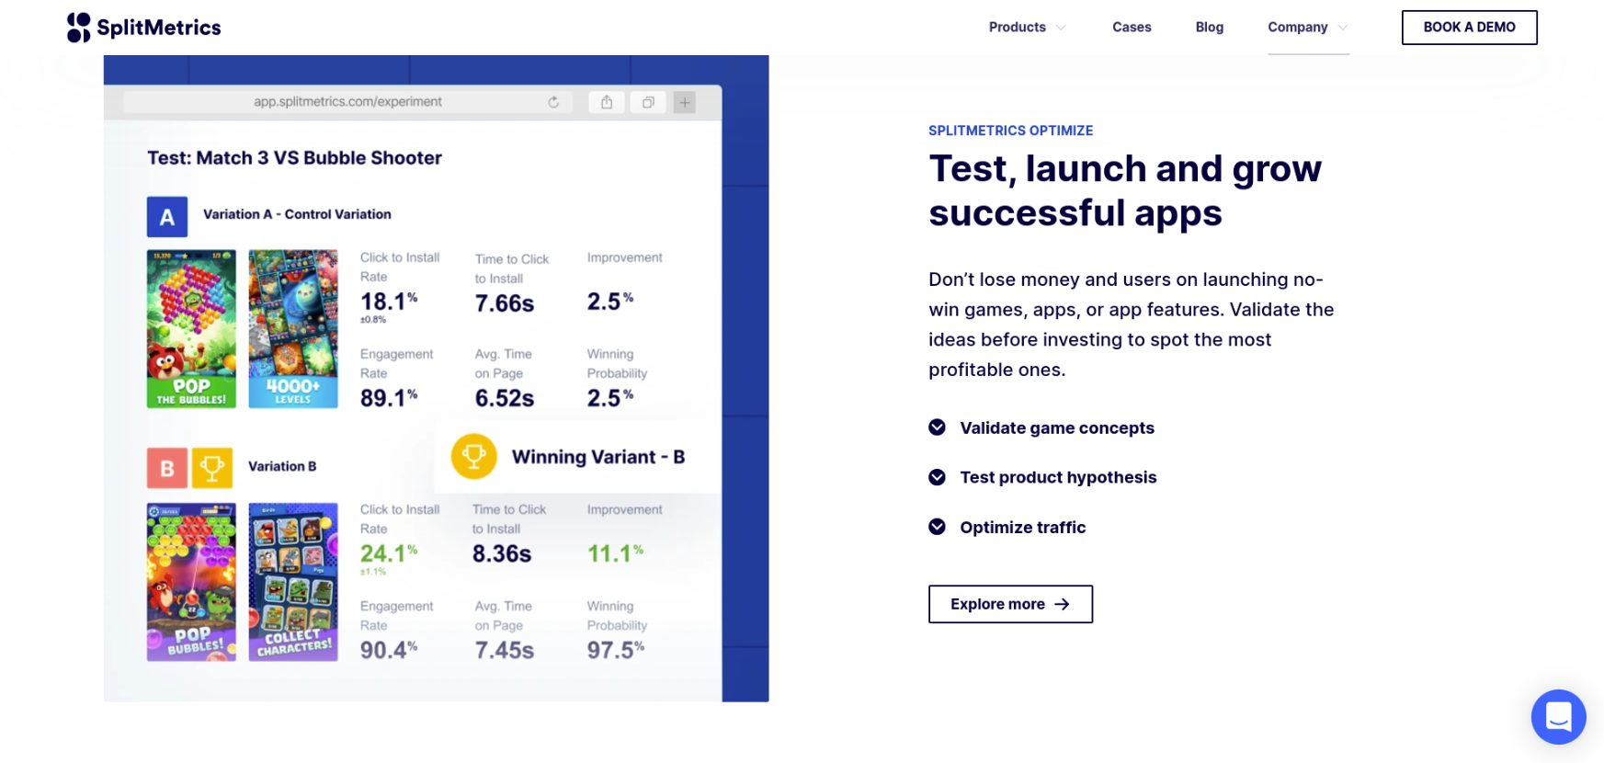Click the Test, launch and grow heading

click(1125, 191)
